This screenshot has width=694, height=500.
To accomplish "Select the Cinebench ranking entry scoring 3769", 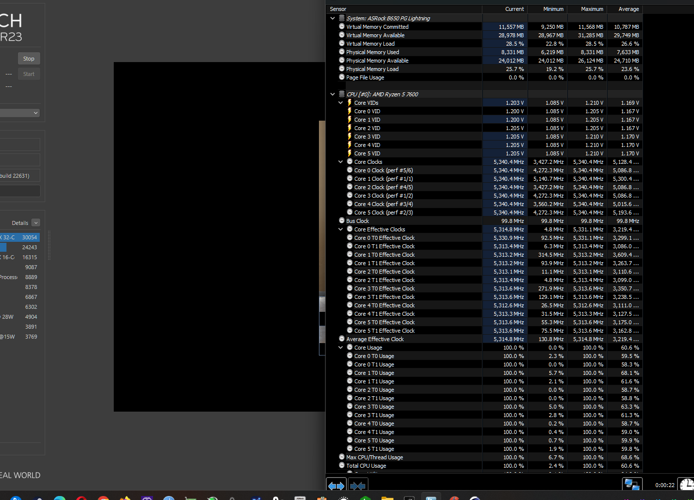I will click(x=20, y=337).
